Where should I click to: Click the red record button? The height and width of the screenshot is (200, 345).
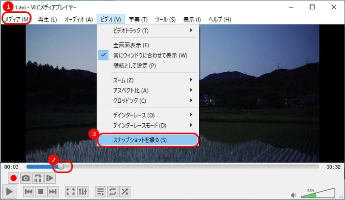[13, 178]
